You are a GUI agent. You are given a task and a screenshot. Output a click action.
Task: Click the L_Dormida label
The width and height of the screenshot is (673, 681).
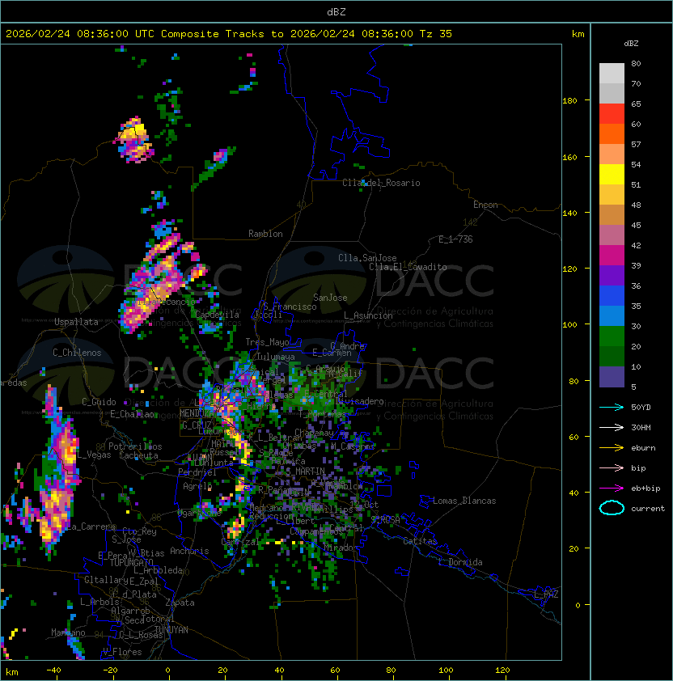(460, 562)
